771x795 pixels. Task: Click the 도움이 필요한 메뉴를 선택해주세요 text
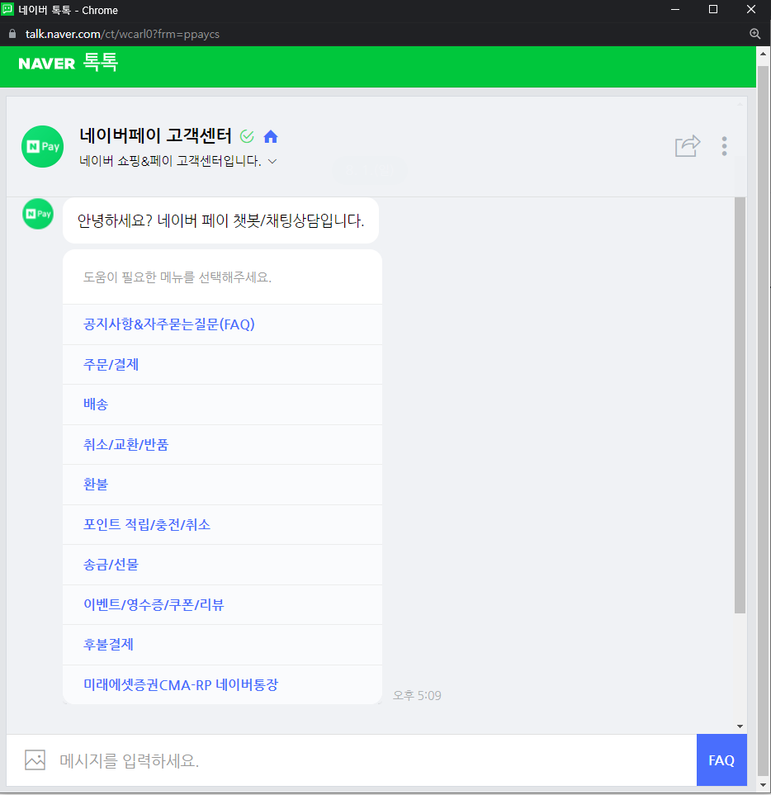pos(177,277)
